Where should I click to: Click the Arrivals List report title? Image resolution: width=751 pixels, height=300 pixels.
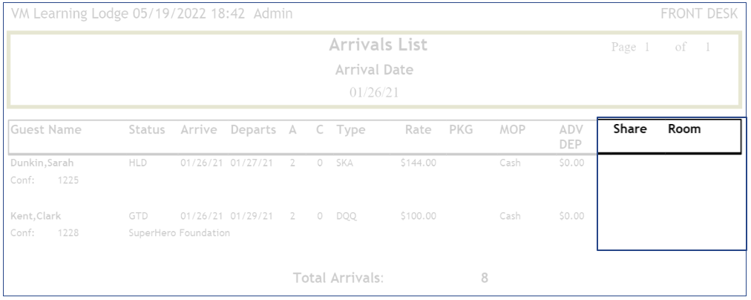pyautogui.click(x=378, y=45)
